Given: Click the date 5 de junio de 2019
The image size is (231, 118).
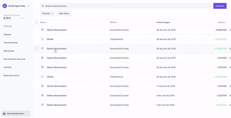Looking at the screenshot, I should [x=165, y=105].
